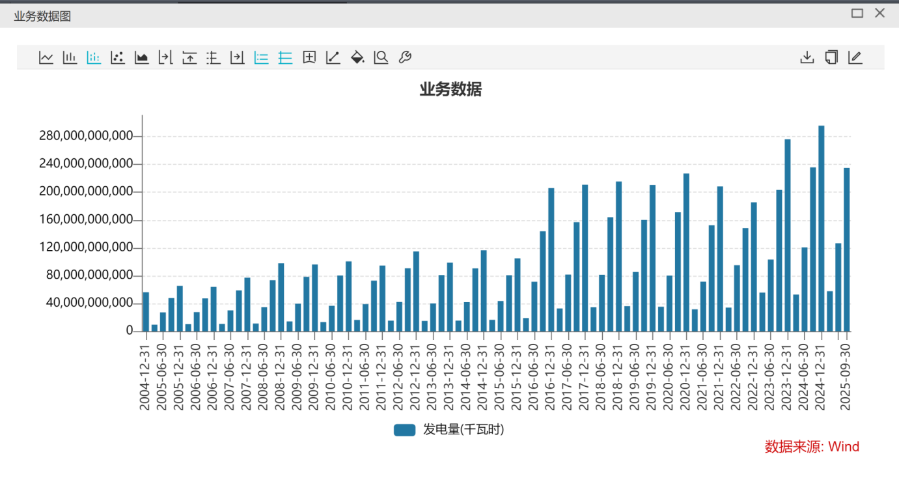Click the arrow-between-two-axes icon

pyautogui.click(x=165, y=58)
